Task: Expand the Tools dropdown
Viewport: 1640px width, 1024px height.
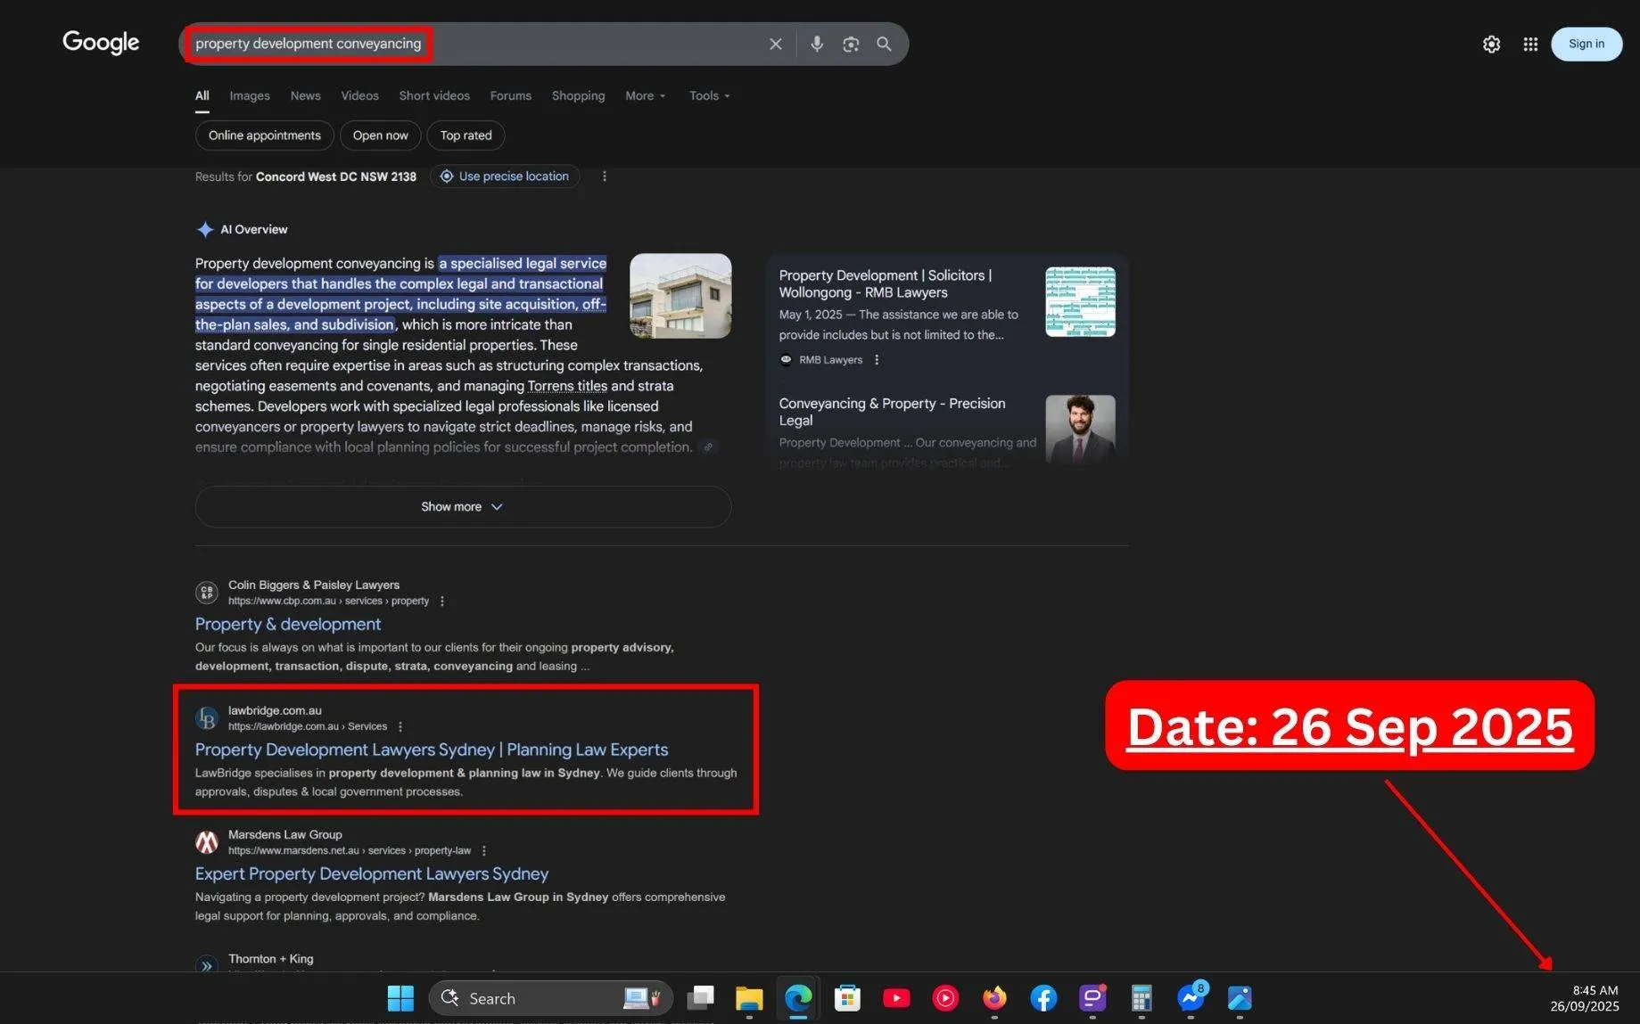Action: tap(707, 95)
